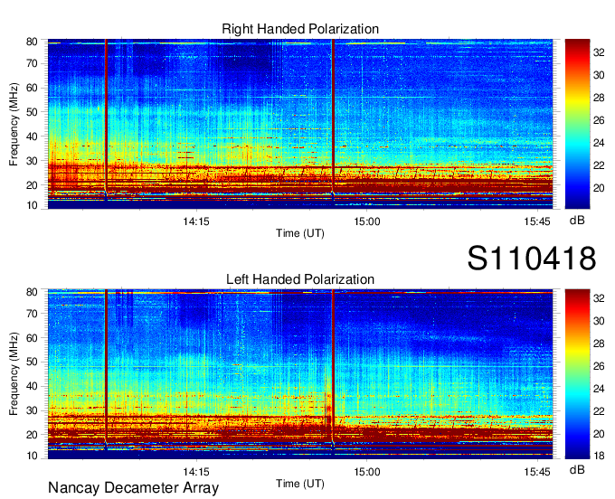The image size is (615, 499).
Task: Click the 20 MHz tick on the right-handed plot
Action: point(32,185)
